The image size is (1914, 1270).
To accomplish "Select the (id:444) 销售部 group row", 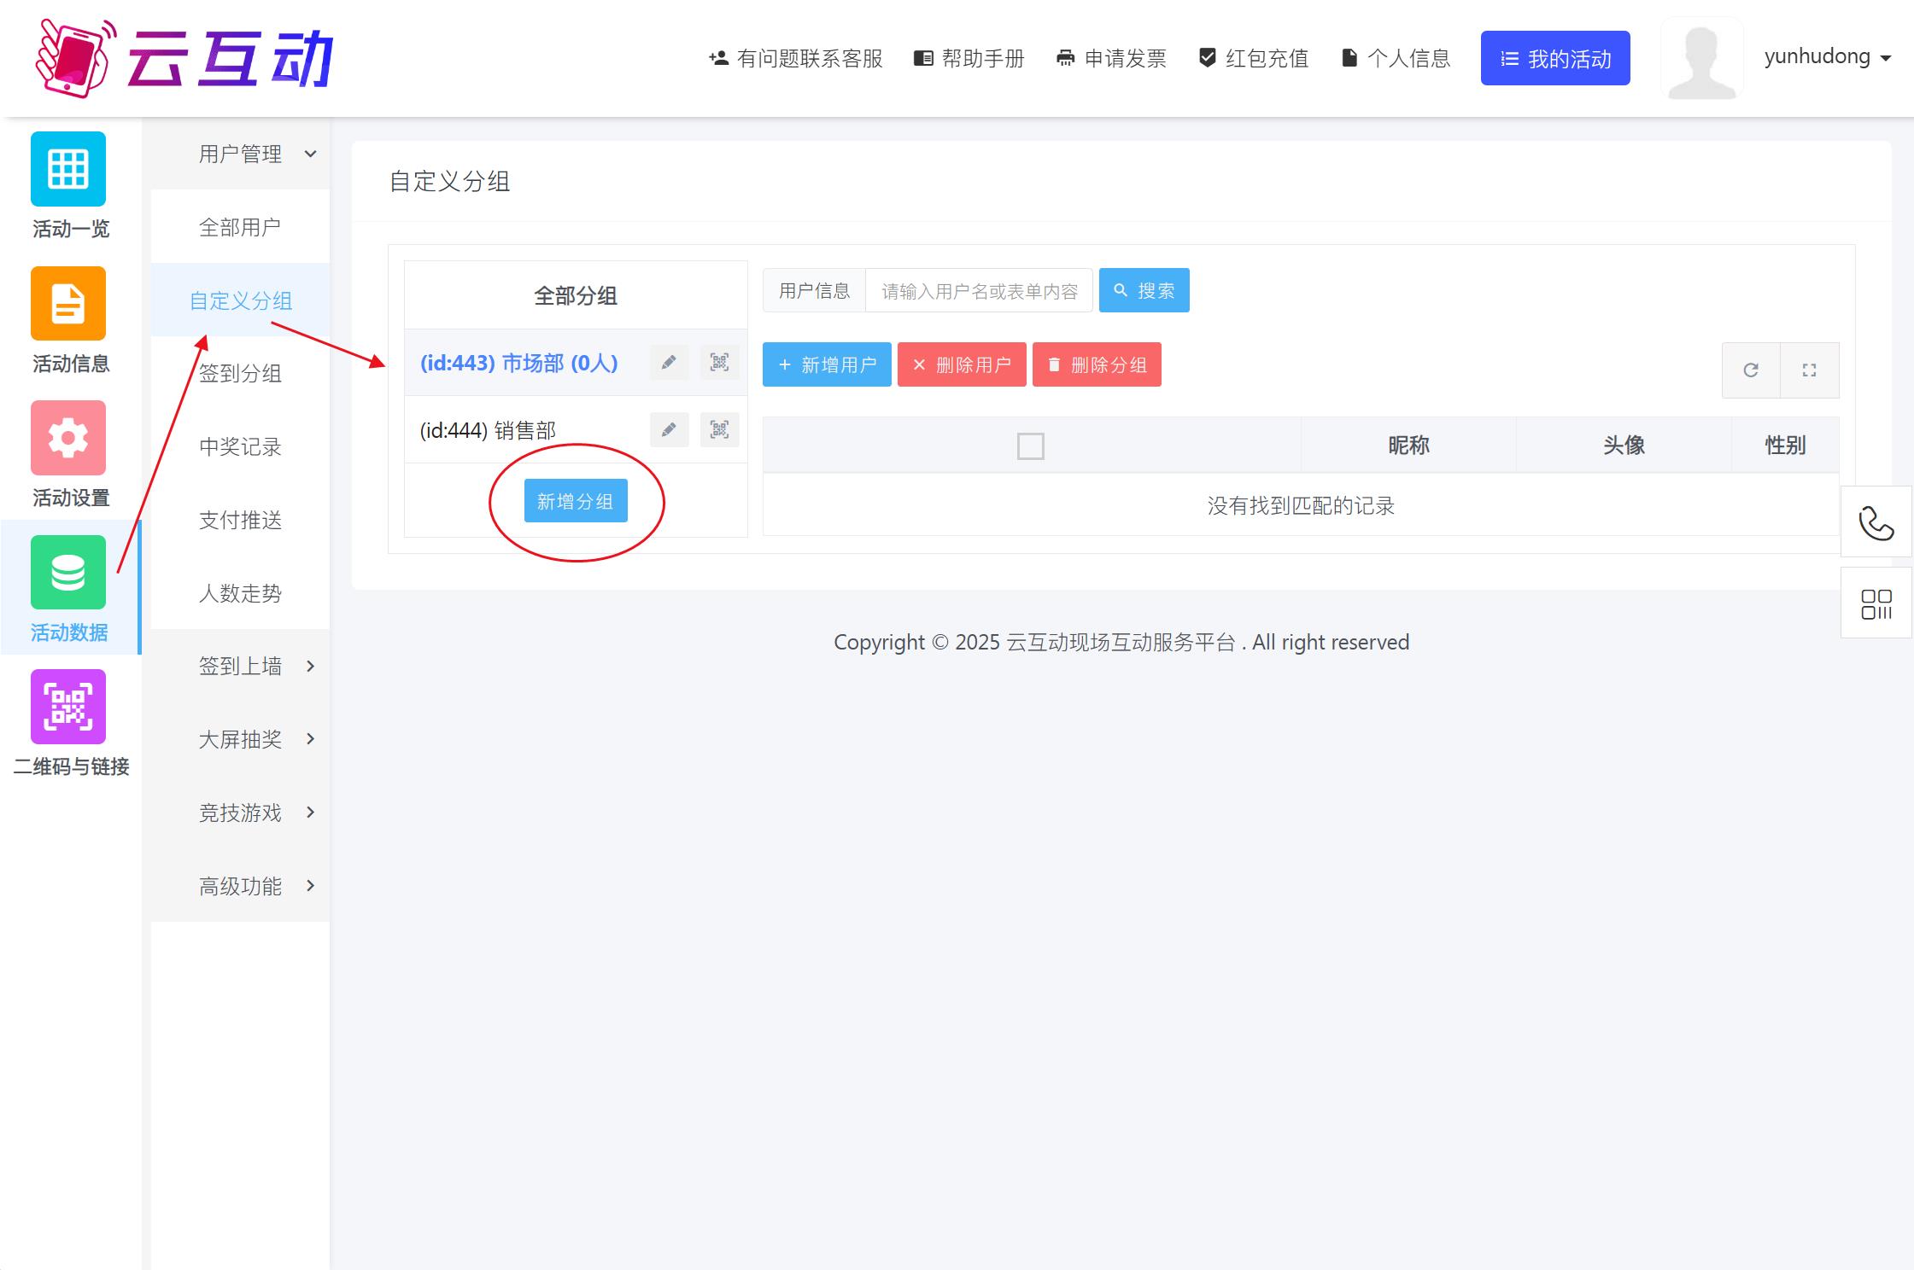I will [x=512, y=430].
